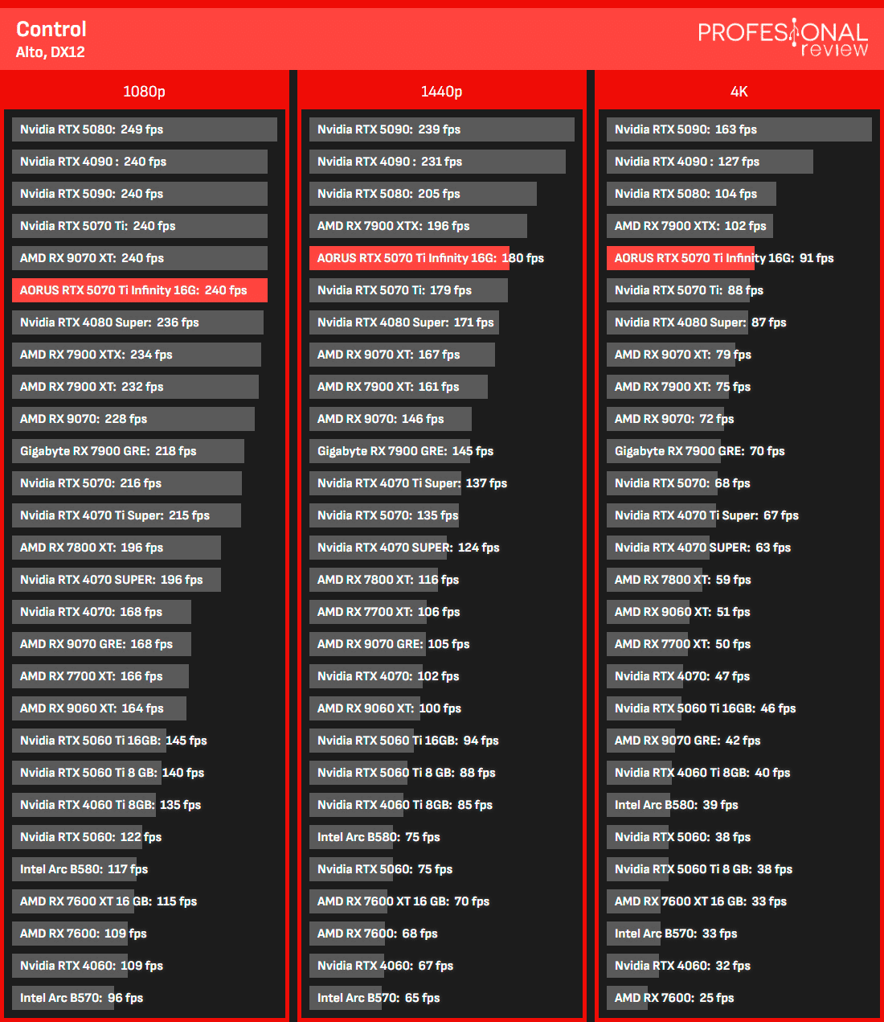Click AMD RX 9070: 228 fps bar
The height and width of the screenshot is (1022, 884).
point(133,419)
